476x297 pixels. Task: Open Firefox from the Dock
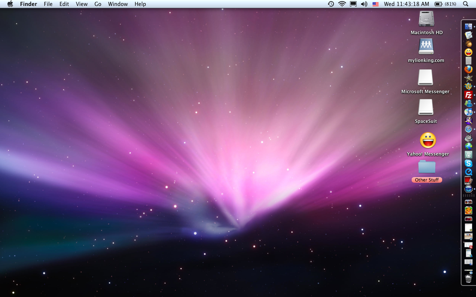coord(468,69)
